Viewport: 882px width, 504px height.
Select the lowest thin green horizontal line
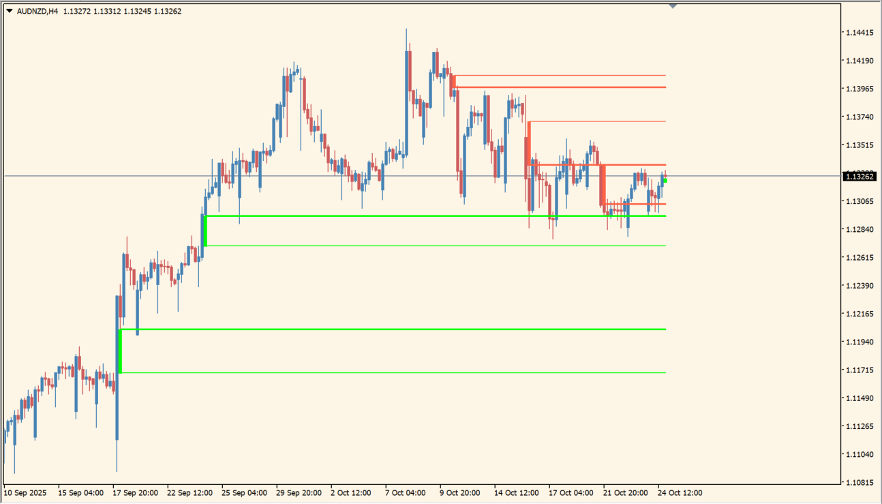click(x=392, y=372)
